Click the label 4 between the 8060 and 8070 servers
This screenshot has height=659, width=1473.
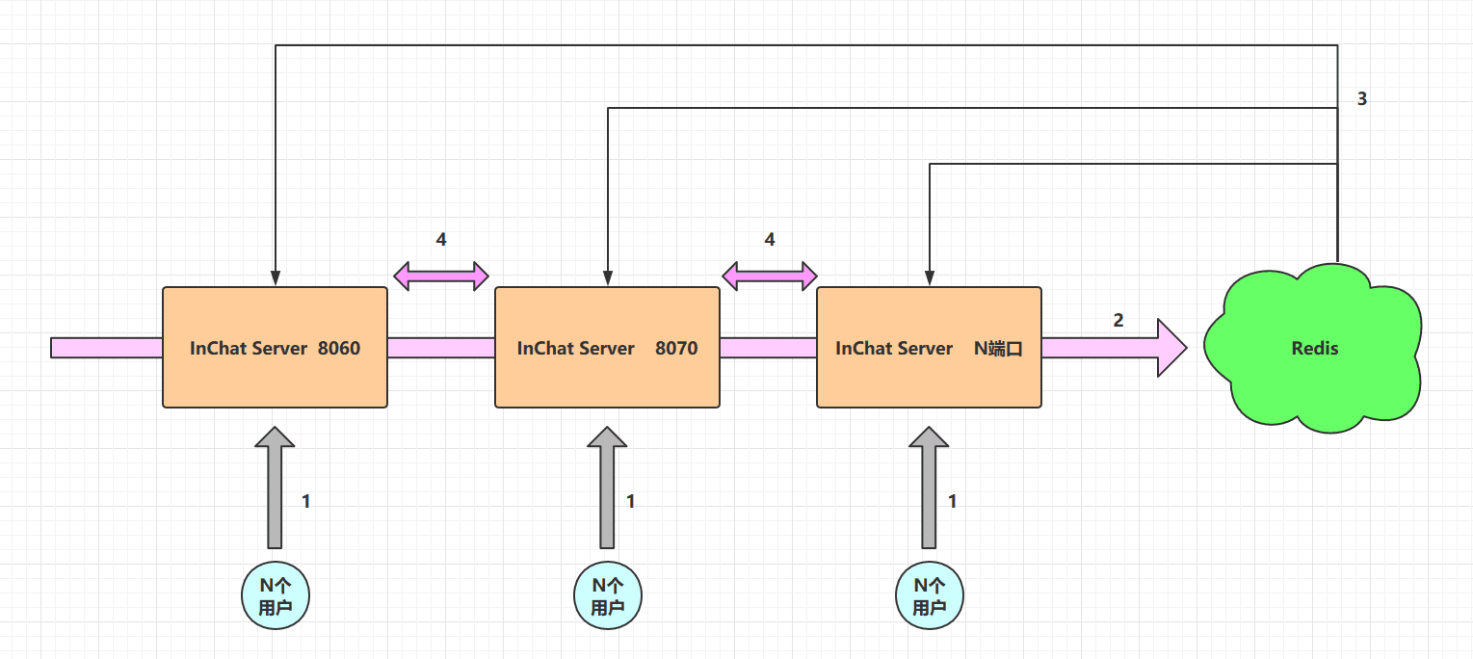pos(441,240)
